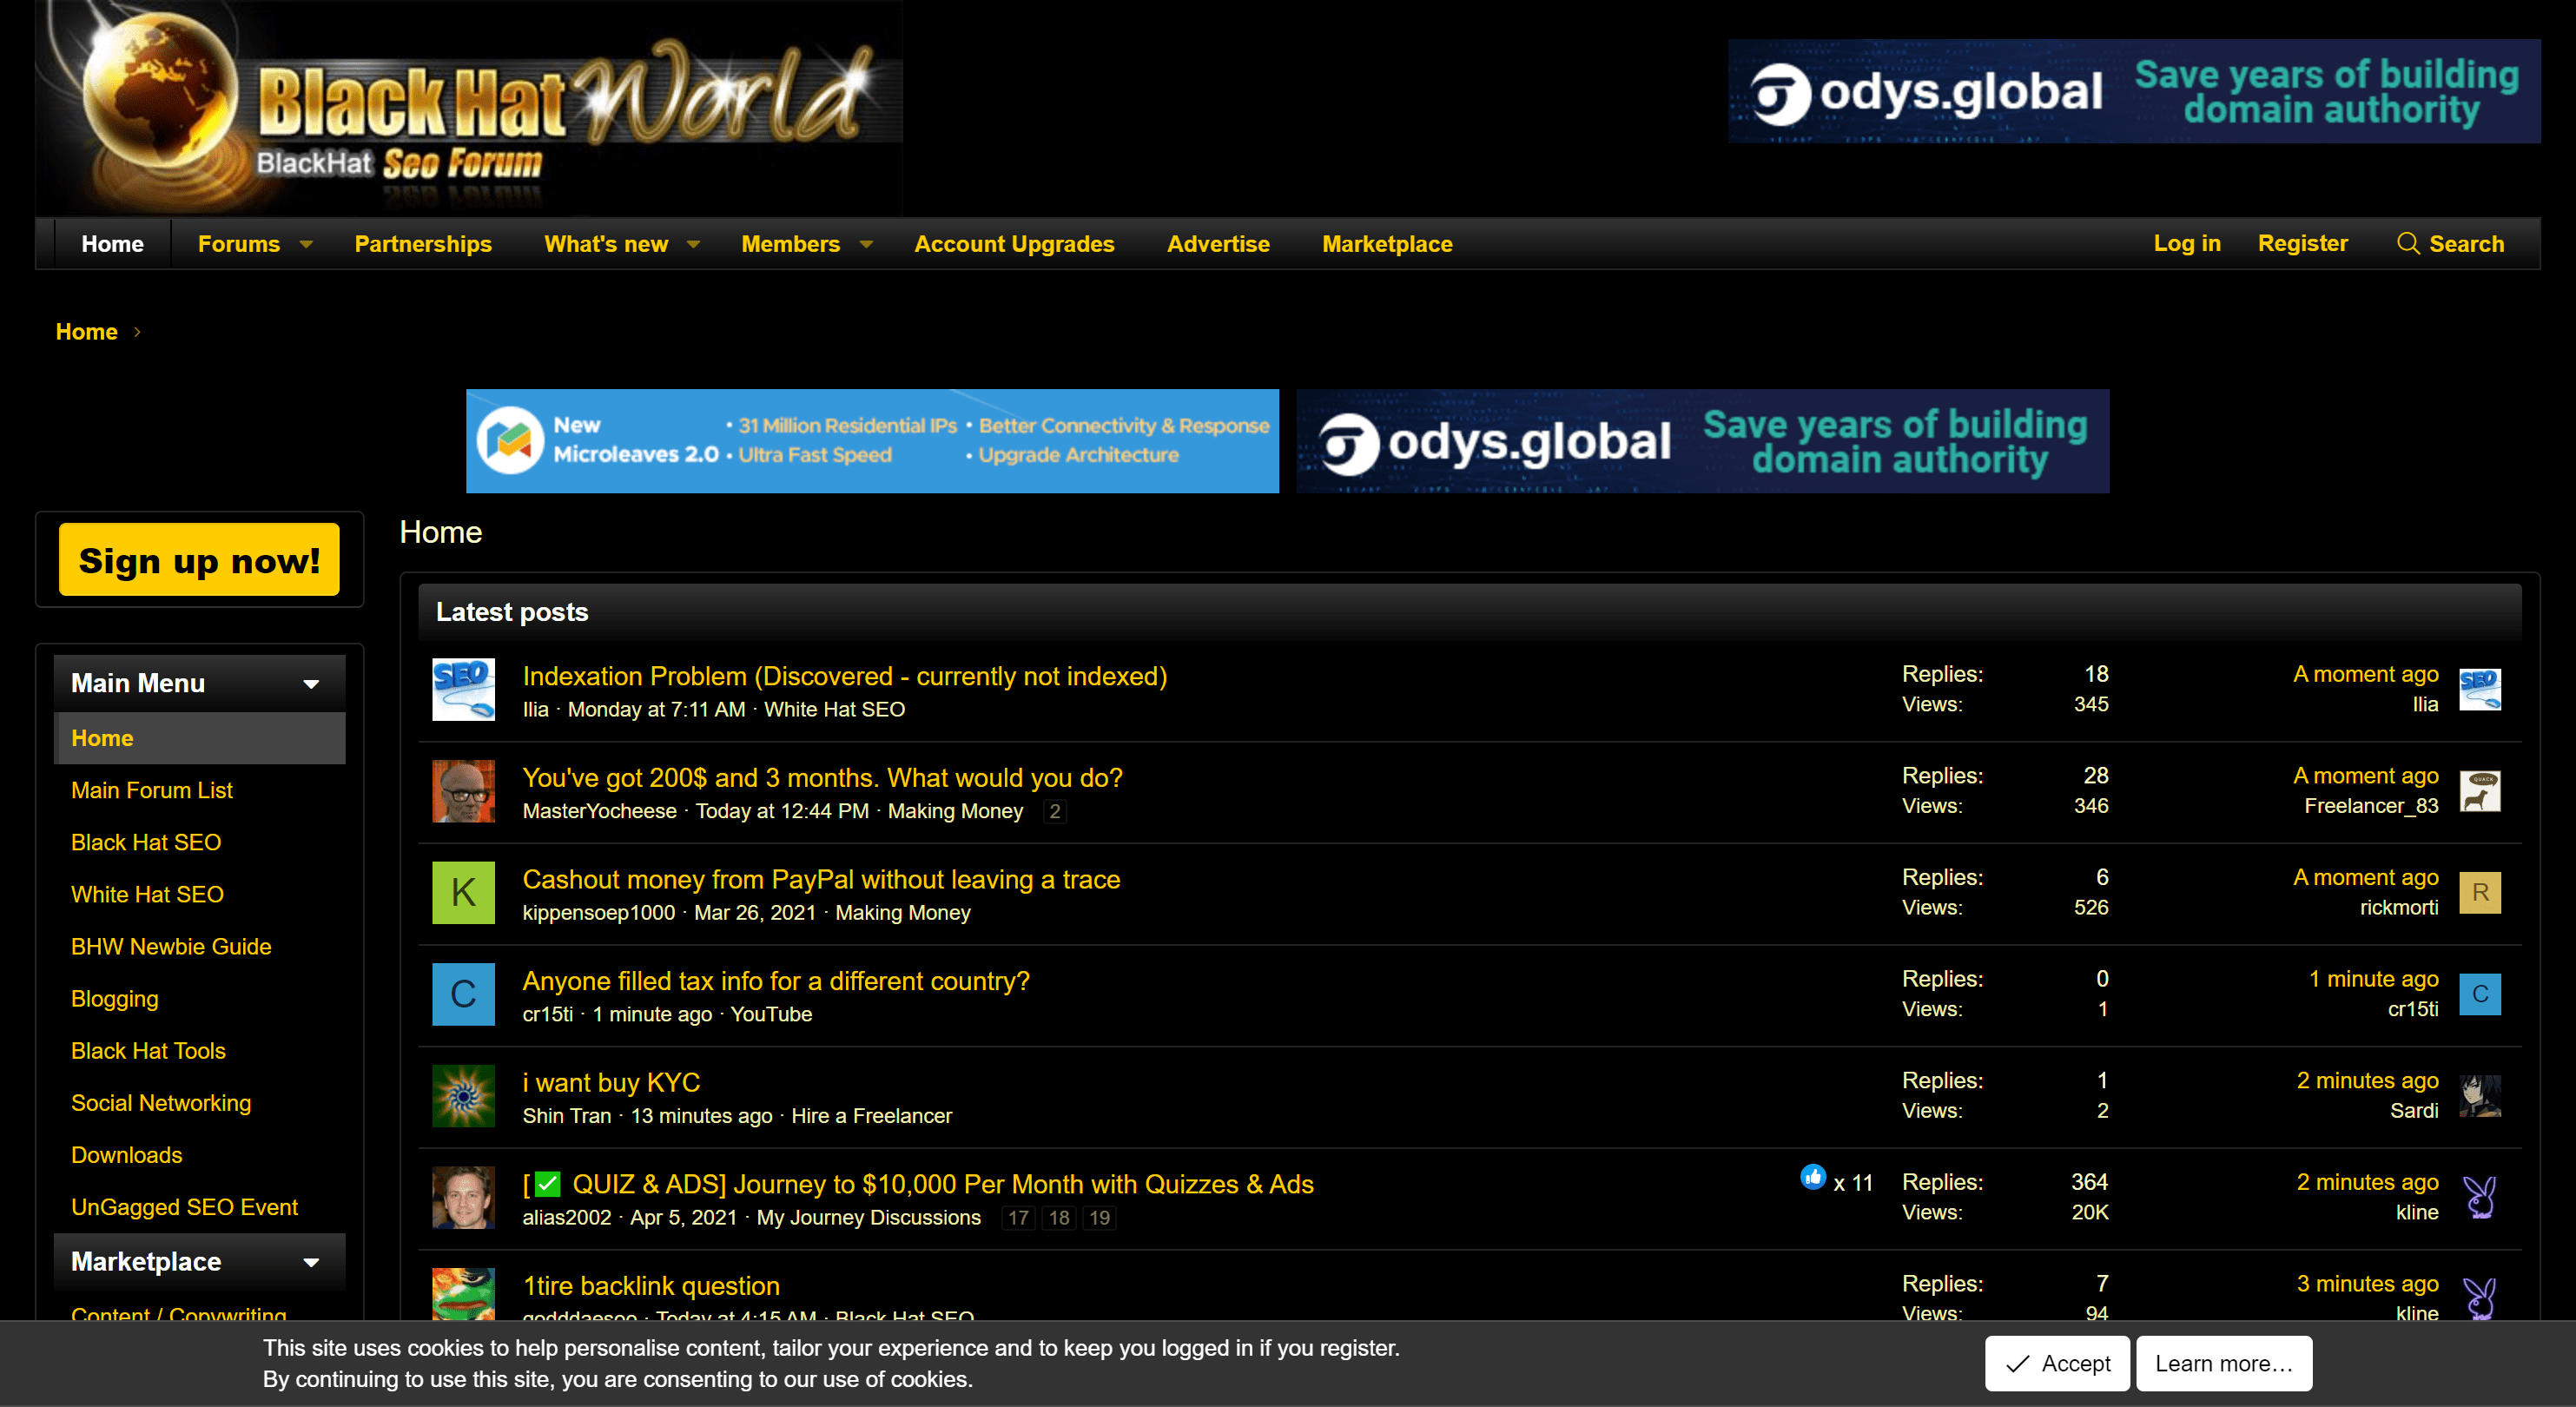Open Ilia's SEO avatar on first post

pos(463,690)
